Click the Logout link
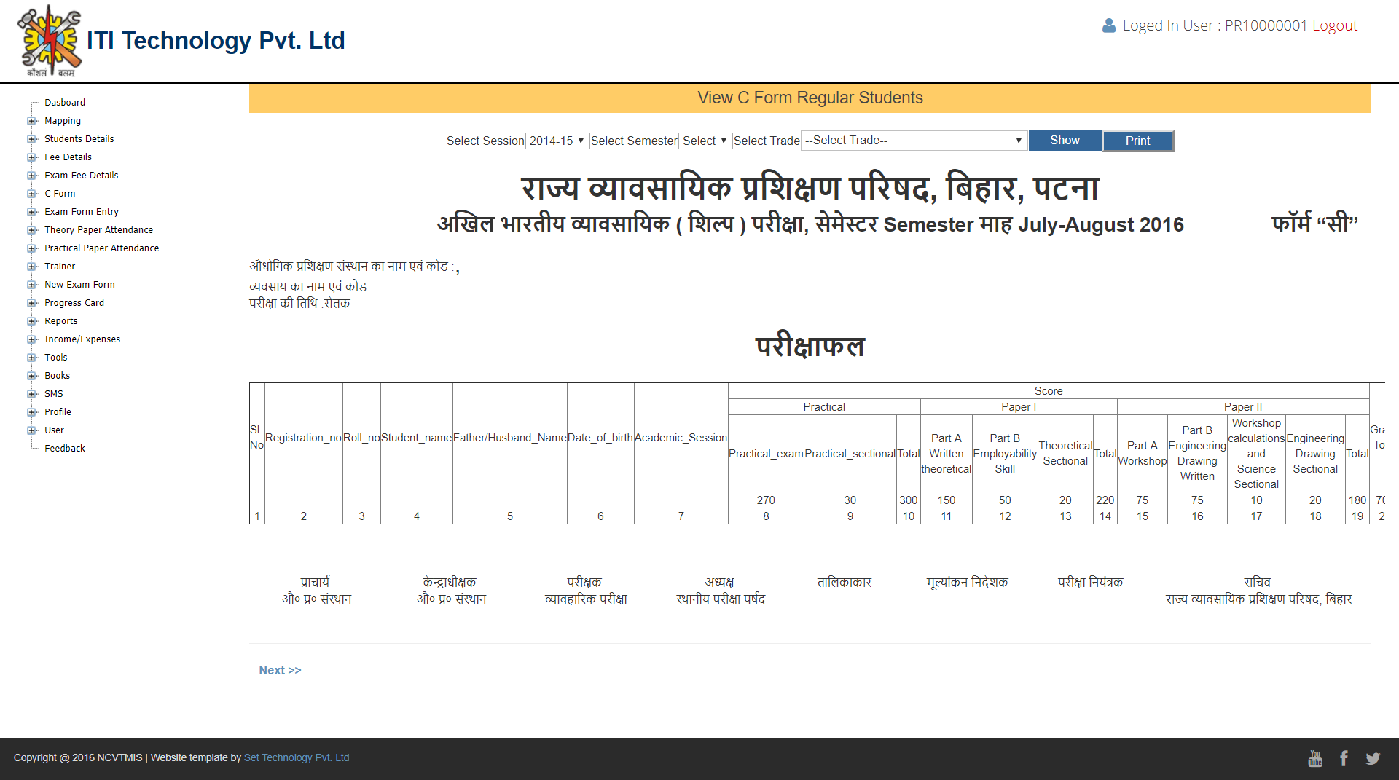Image resolution: width=1399 pixels, height=780 pixels. point(1334,26)
